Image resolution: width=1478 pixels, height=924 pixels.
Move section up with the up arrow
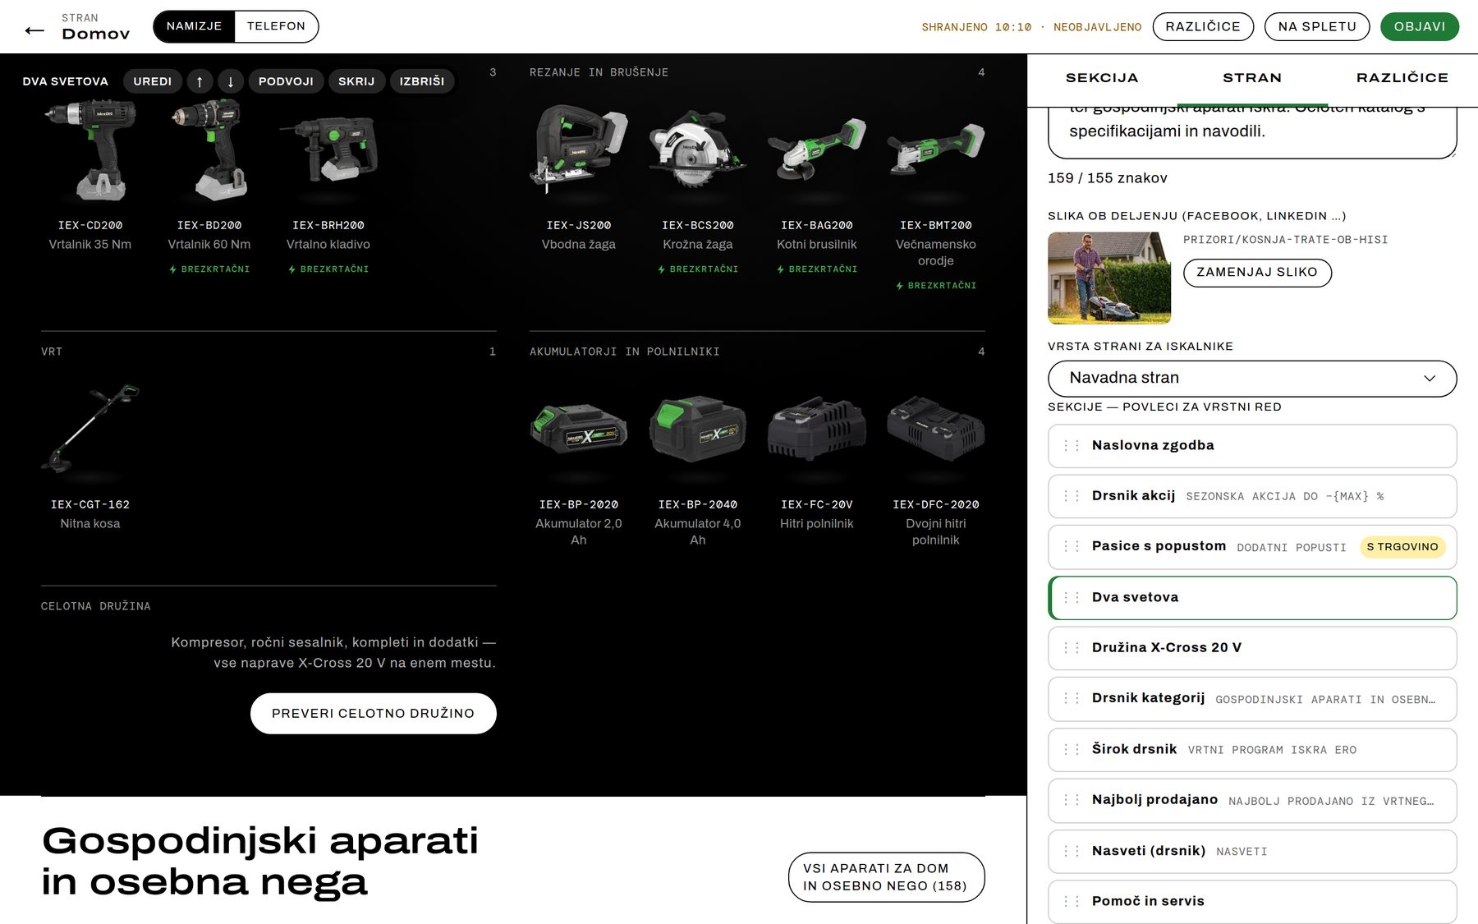pyautogui.click(x=200, y=81)
